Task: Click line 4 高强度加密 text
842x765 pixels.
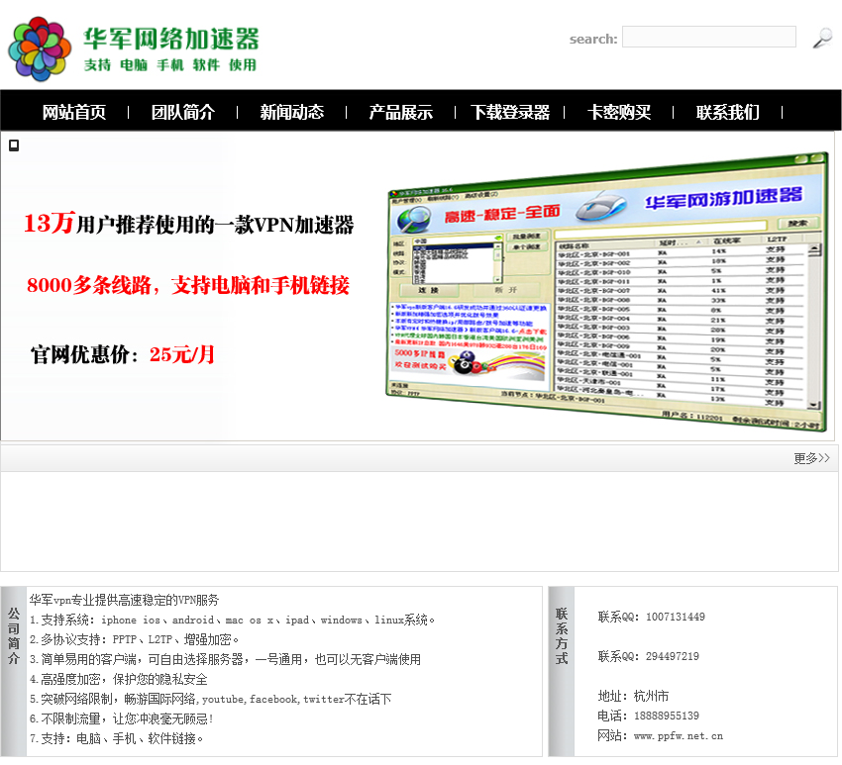Action: tap(119, 680)
